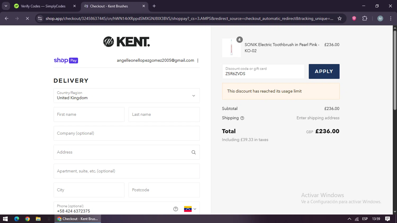
Task: Click the page vertical scrollbar
Action: click(395, 70)
